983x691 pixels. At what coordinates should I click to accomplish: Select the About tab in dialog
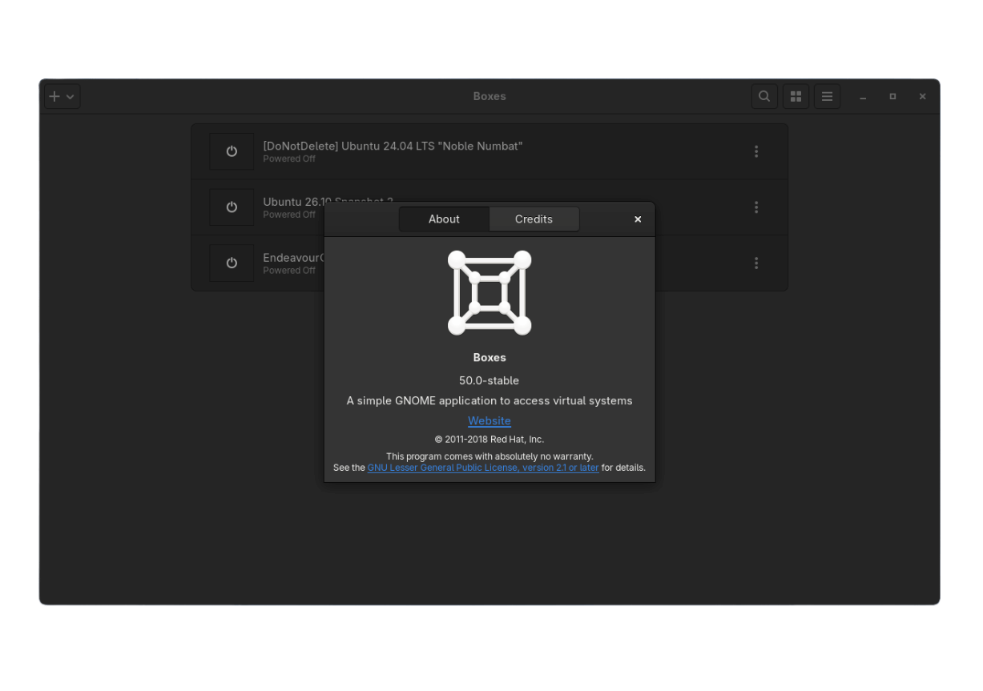tap(444, 219)
